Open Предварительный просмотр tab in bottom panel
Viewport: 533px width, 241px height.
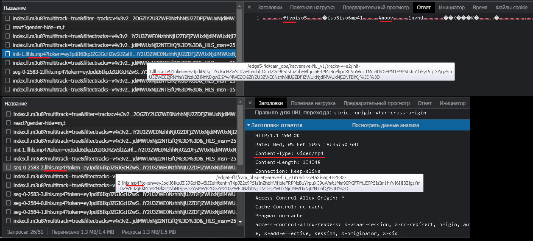tap(377, 103)
